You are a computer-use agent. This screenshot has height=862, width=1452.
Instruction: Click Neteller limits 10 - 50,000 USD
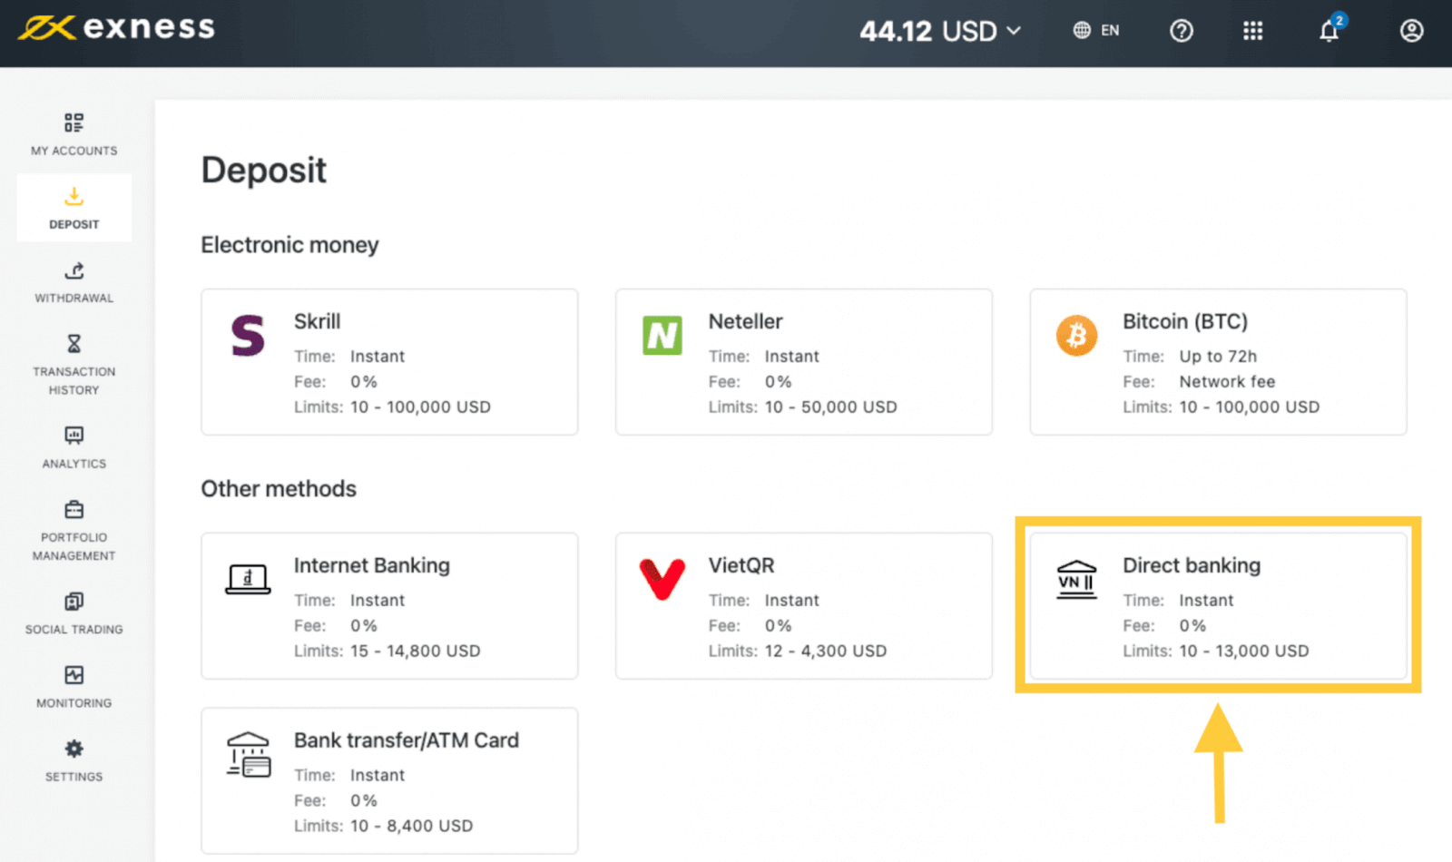830,407
